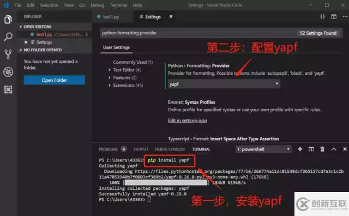This screenshot has width=349, height=216.
Task: Click 'Successfully installed yapf-0.26.0' terminal line
Action: pyautogui.click(x=143, y=194)
